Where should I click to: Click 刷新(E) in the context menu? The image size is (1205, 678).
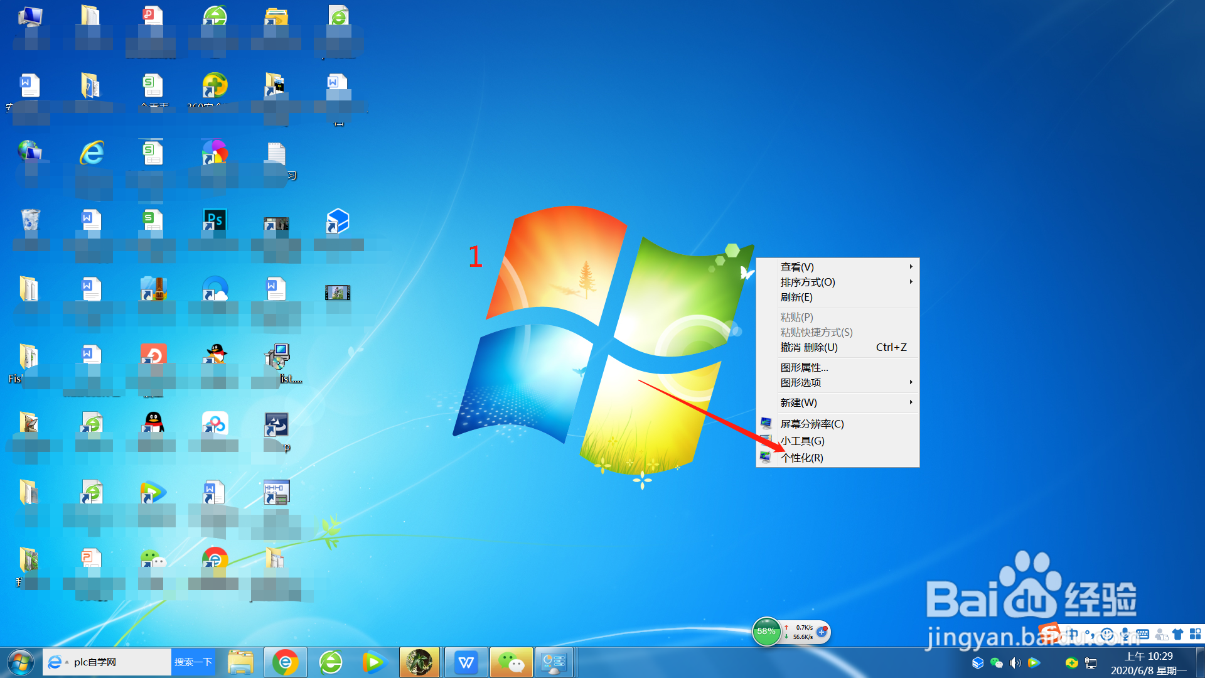(x=796, y=297)
